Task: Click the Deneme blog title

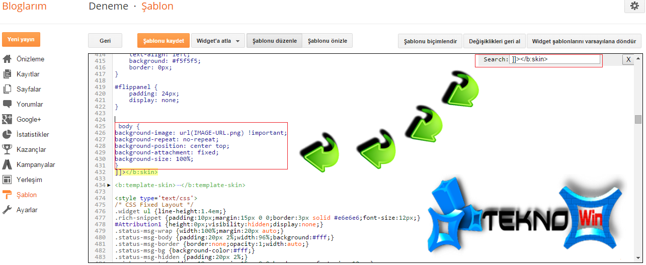Action: (108, 7)
